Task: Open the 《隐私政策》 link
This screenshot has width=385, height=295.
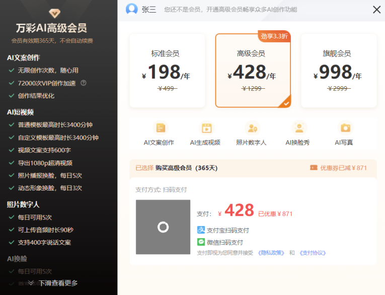Action: click(271, 253)
